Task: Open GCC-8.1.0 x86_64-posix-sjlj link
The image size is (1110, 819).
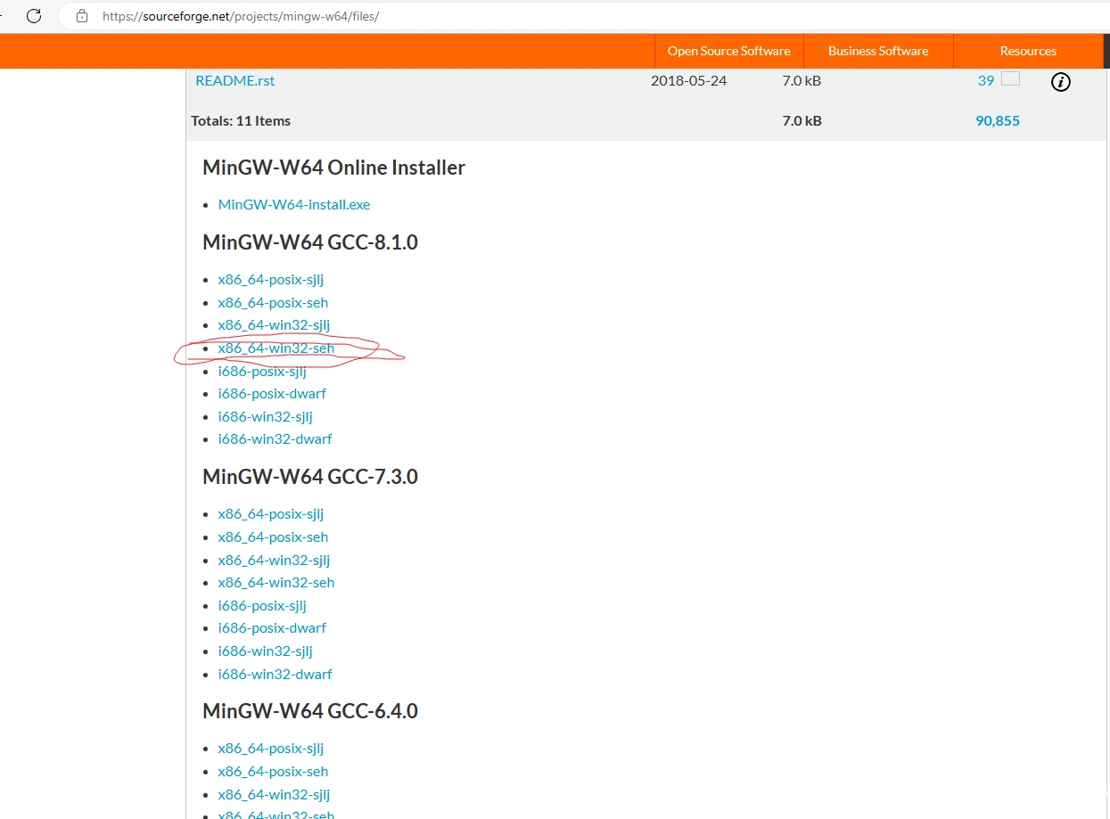Action: [271, 279]
